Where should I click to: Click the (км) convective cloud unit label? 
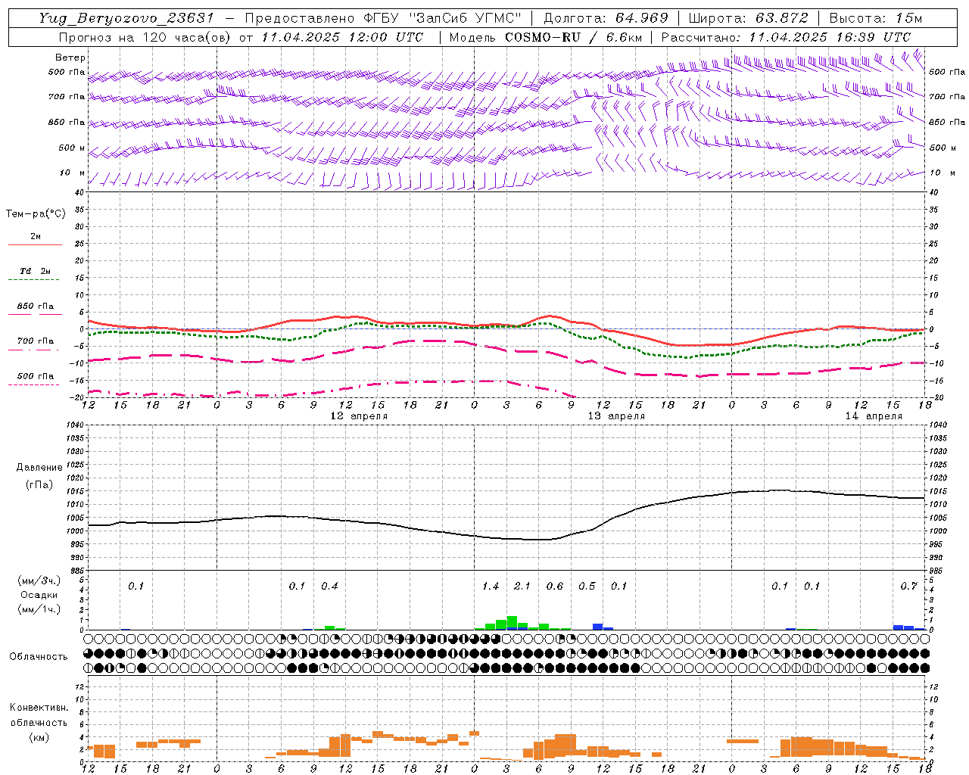click(x=39, y=737)
